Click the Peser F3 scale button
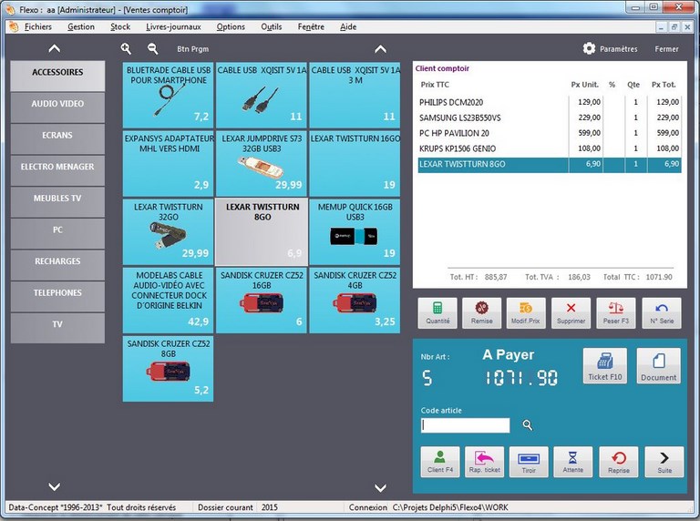 click(x=616, y=313)
